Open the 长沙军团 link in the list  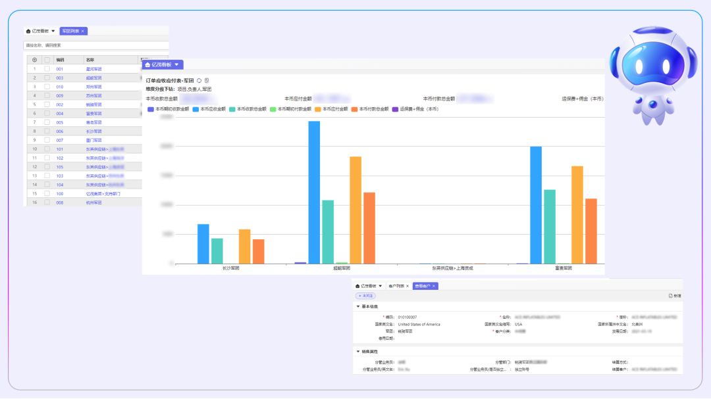click(x=93, y=131)
